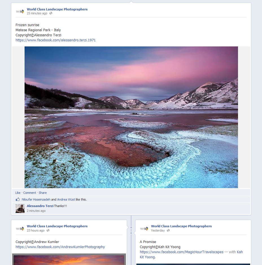Click thumbs-up icon in likes row
The width and height of the screenshot is (262, 265).
pos(18,199)
